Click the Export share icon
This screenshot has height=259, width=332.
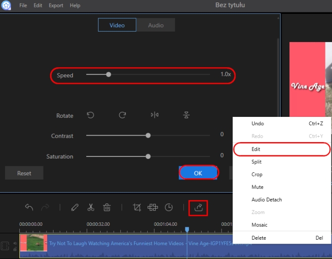pos(198,208)
